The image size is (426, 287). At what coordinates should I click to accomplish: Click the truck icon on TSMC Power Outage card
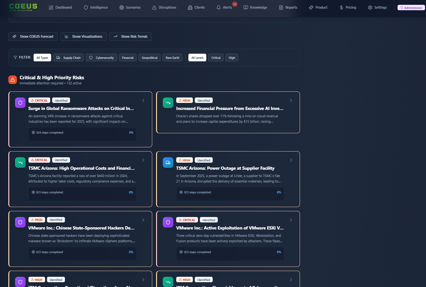168,162
